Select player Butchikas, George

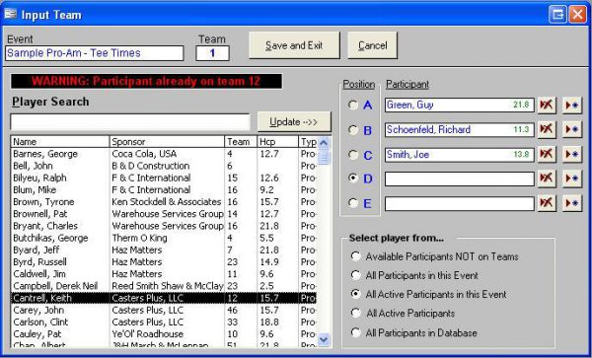(164, 238)
